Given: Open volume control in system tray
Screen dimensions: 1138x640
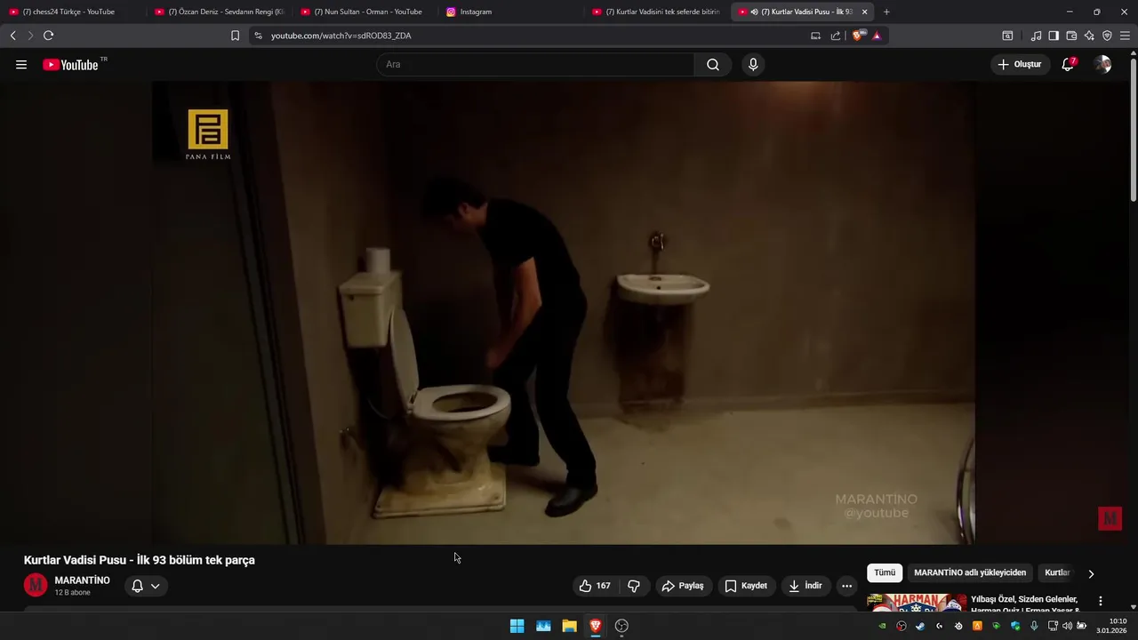Looking at the screenshot, I should (x=1068, y=626).
